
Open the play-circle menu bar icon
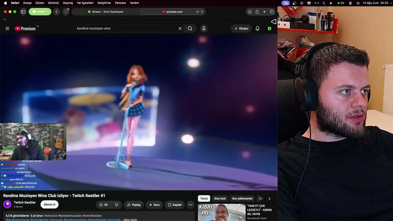click(x=302, y=3)
